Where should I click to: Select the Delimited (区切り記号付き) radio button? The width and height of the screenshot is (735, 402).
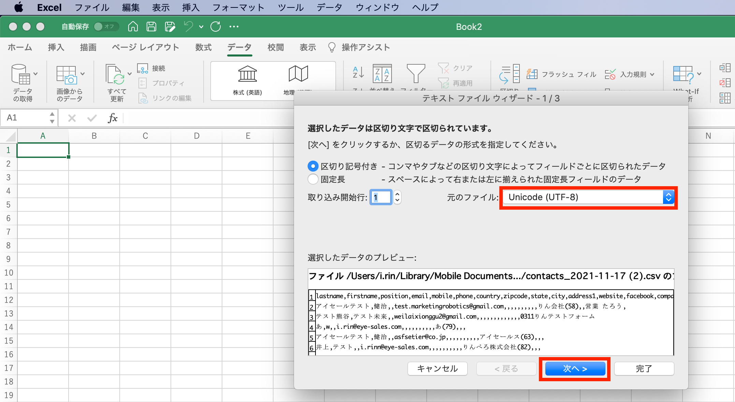313,166
